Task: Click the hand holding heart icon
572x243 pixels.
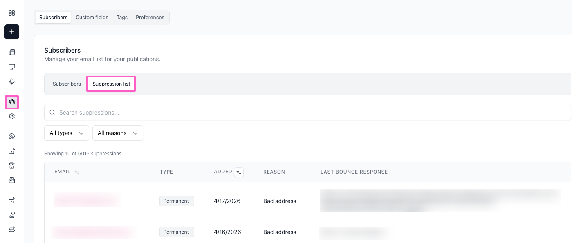Action: click(12, 215)
